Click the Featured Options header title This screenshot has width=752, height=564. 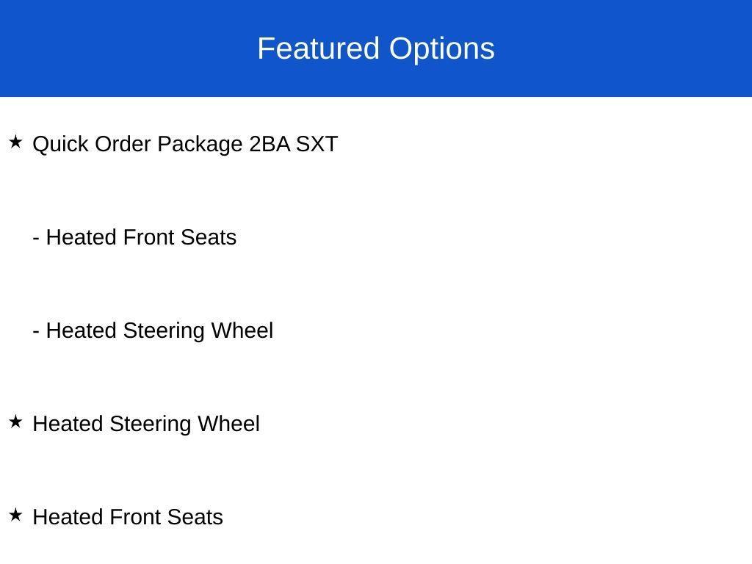click(x=376, y=48)
